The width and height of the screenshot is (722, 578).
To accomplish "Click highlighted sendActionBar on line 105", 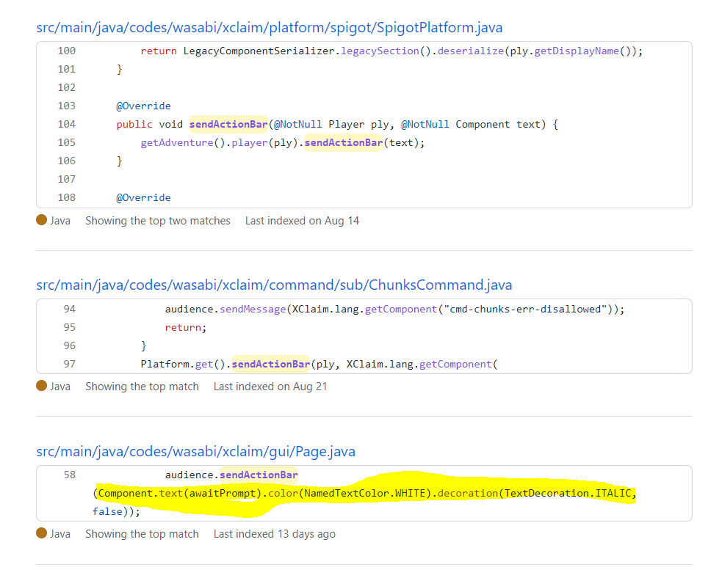I will point(344,143).
